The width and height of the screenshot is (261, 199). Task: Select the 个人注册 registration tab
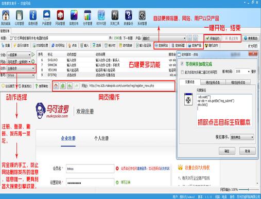click(x=101, y=138)
